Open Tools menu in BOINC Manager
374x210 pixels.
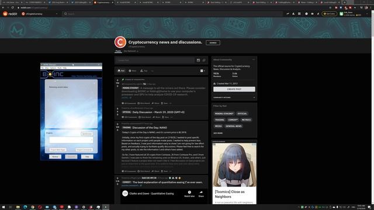tap(60, 68)
